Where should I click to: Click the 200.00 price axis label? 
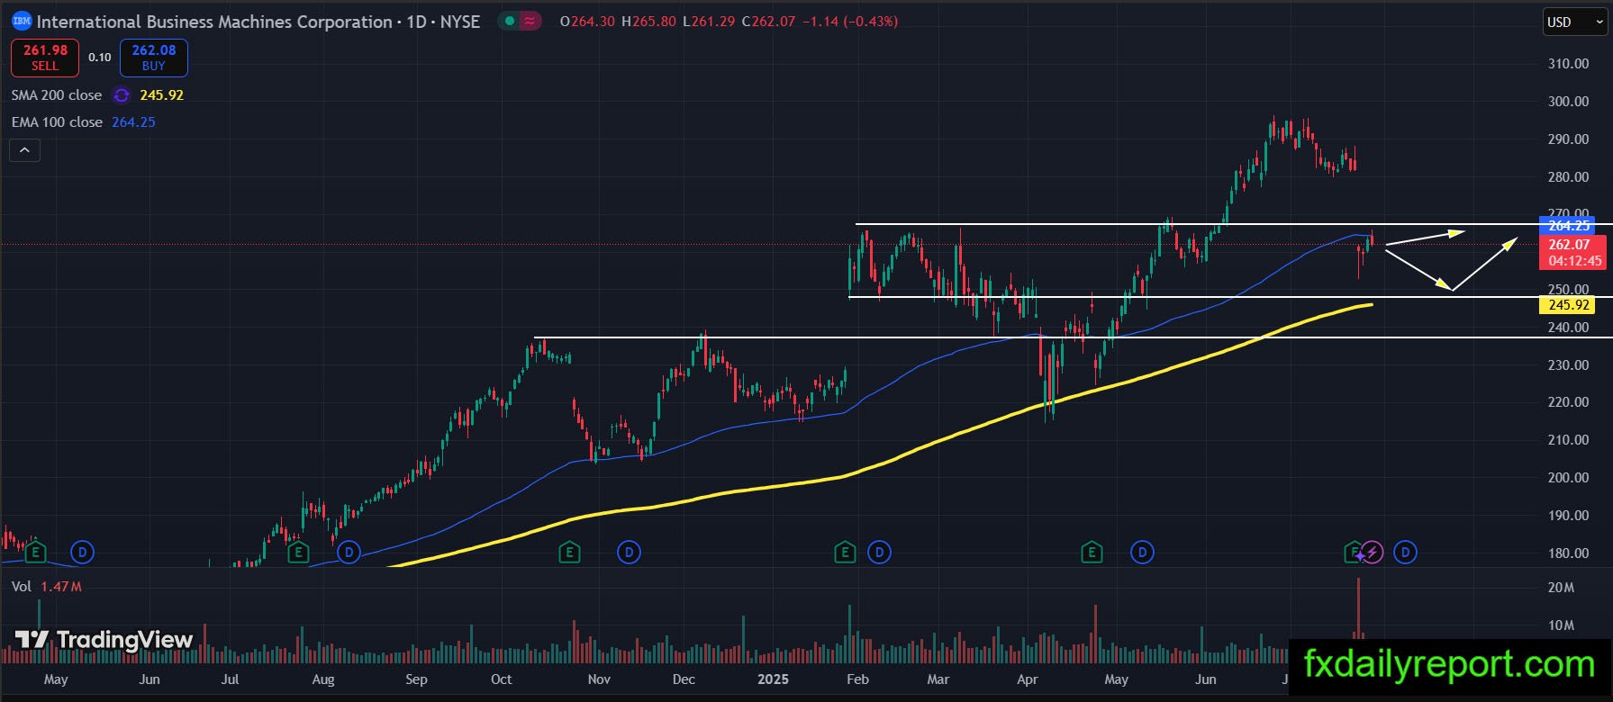pos(1568,478)
